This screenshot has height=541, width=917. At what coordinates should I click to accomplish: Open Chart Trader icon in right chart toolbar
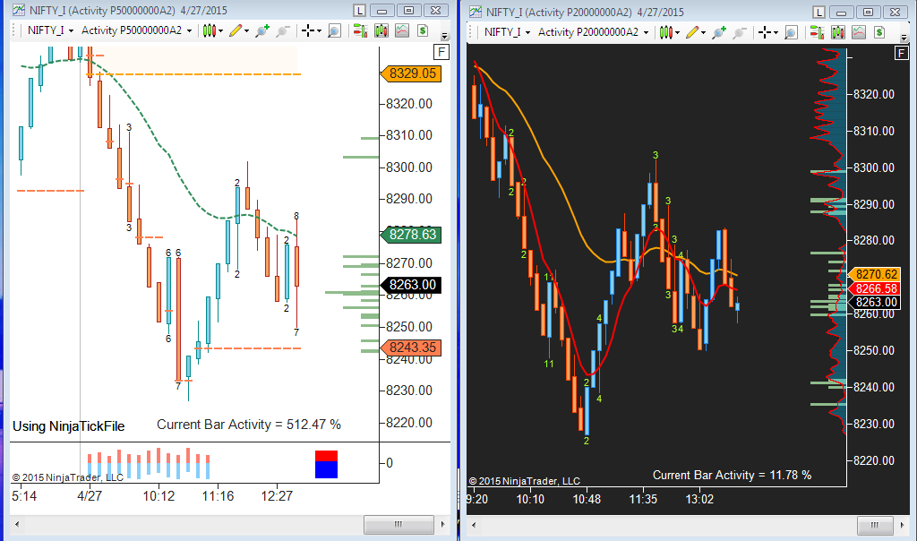coord(817,32)
